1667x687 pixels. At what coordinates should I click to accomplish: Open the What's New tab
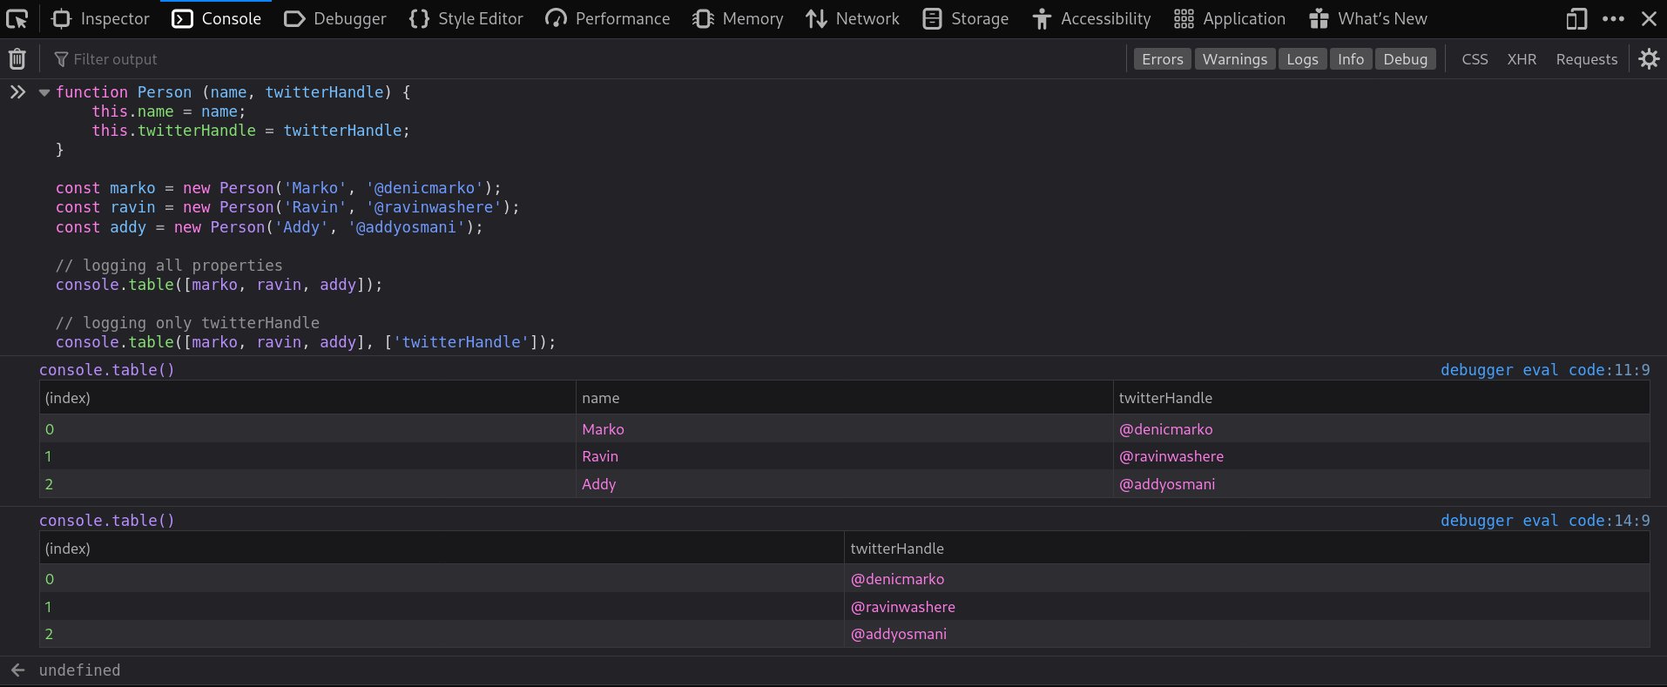tap(1368, 18)
